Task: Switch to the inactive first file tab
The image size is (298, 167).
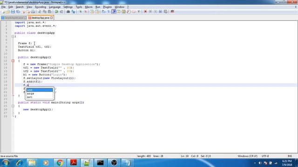Action: tap(14, 18)
